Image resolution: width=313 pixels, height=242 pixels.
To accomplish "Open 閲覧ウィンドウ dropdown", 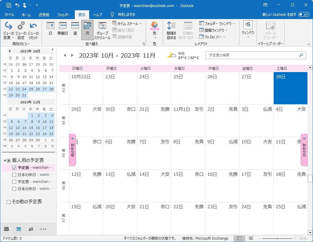I will point(213,30).
